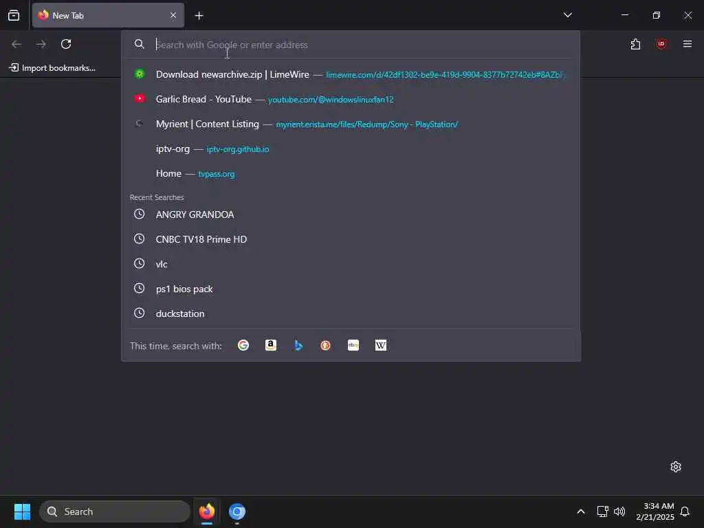Search this time with DuckDuckGo
Screen dimensions: 704x528
(x=325, y=345)
